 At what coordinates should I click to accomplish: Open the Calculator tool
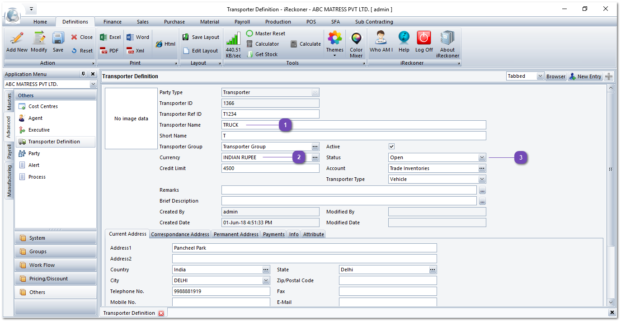[263, 44]
